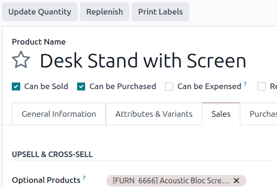277x188 pixels.
Task: Switch to the General Information tab
Action: coord(59,114)
